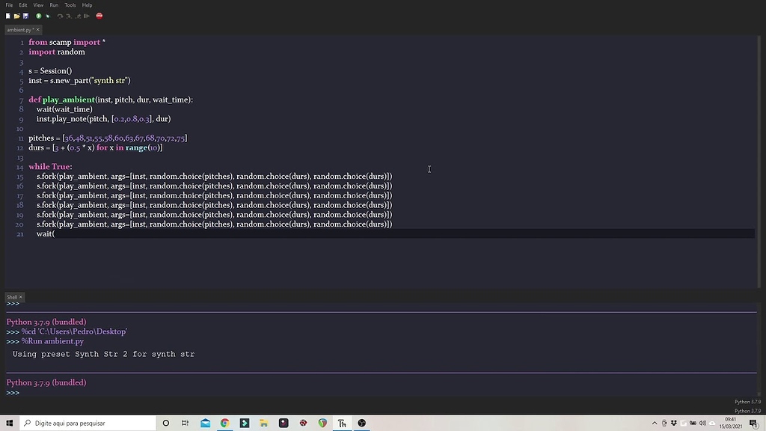The image size is (766, 431).
Task: Close the Shell panel tab
Action: 20,297
